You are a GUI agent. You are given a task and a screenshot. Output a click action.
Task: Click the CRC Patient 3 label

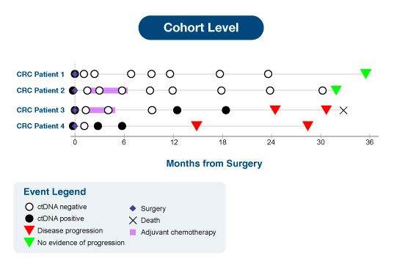(40, 110)
